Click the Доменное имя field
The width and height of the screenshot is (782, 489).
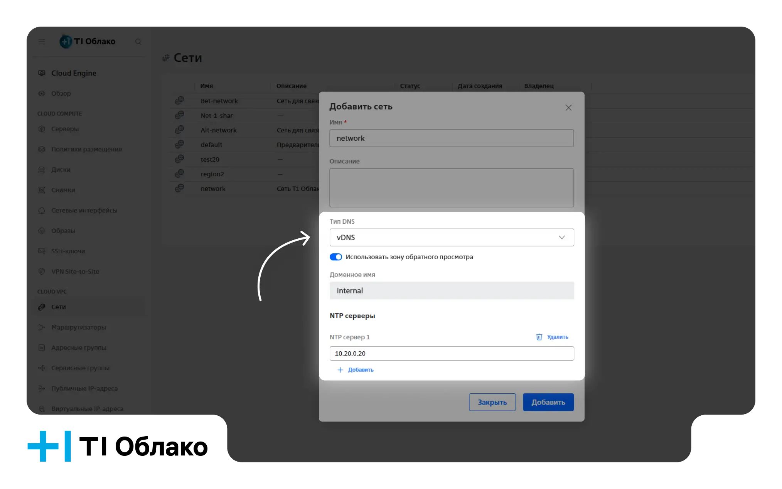pyautogui.click(x=452, y=291)
